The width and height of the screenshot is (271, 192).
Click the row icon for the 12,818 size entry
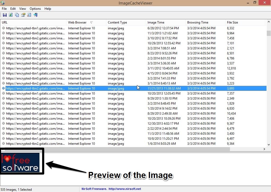(x=3, y=68)
